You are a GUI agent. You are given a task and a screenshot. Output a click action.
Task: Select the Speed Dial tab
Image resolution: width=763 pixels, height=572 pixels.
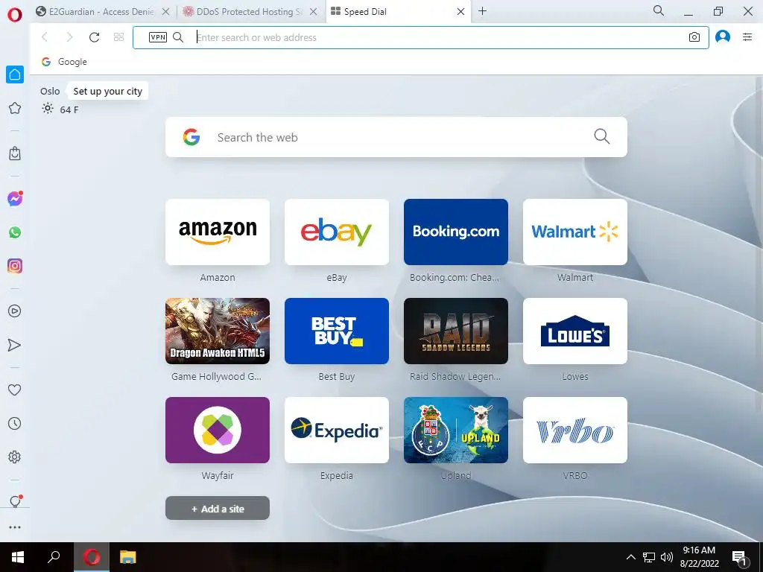pos(365,12)
